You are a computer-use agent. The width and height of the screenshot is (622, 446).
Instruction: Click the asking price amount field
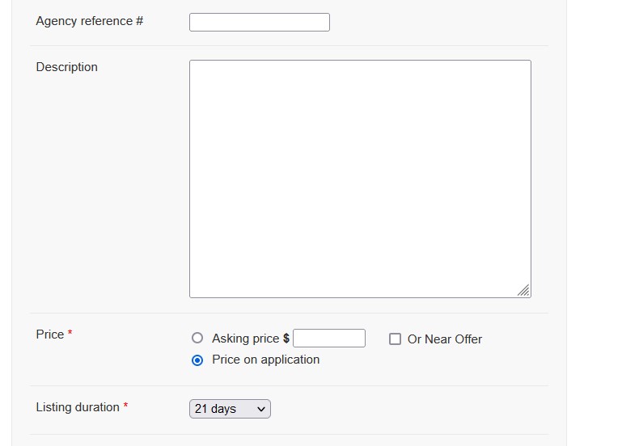click(x=328, y=339)
